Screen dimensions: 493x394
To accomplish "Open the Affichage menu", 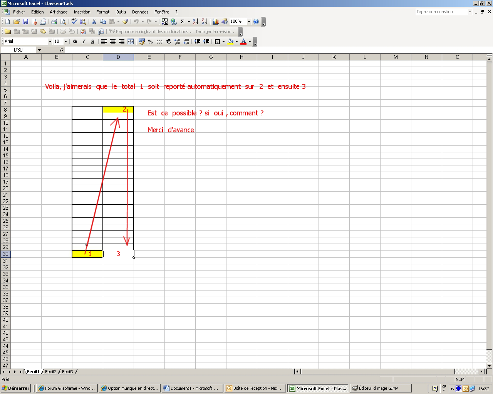I will point(59,12).
